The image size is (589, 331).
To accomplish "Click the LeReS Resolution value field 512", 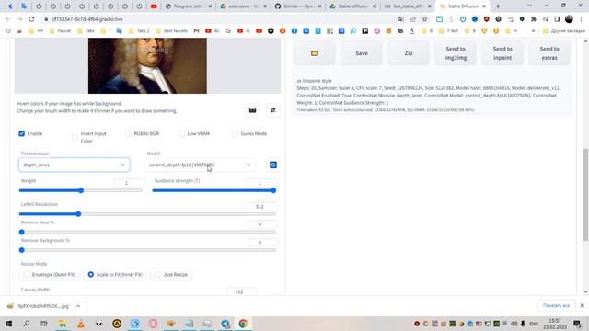I will (262, 206).
